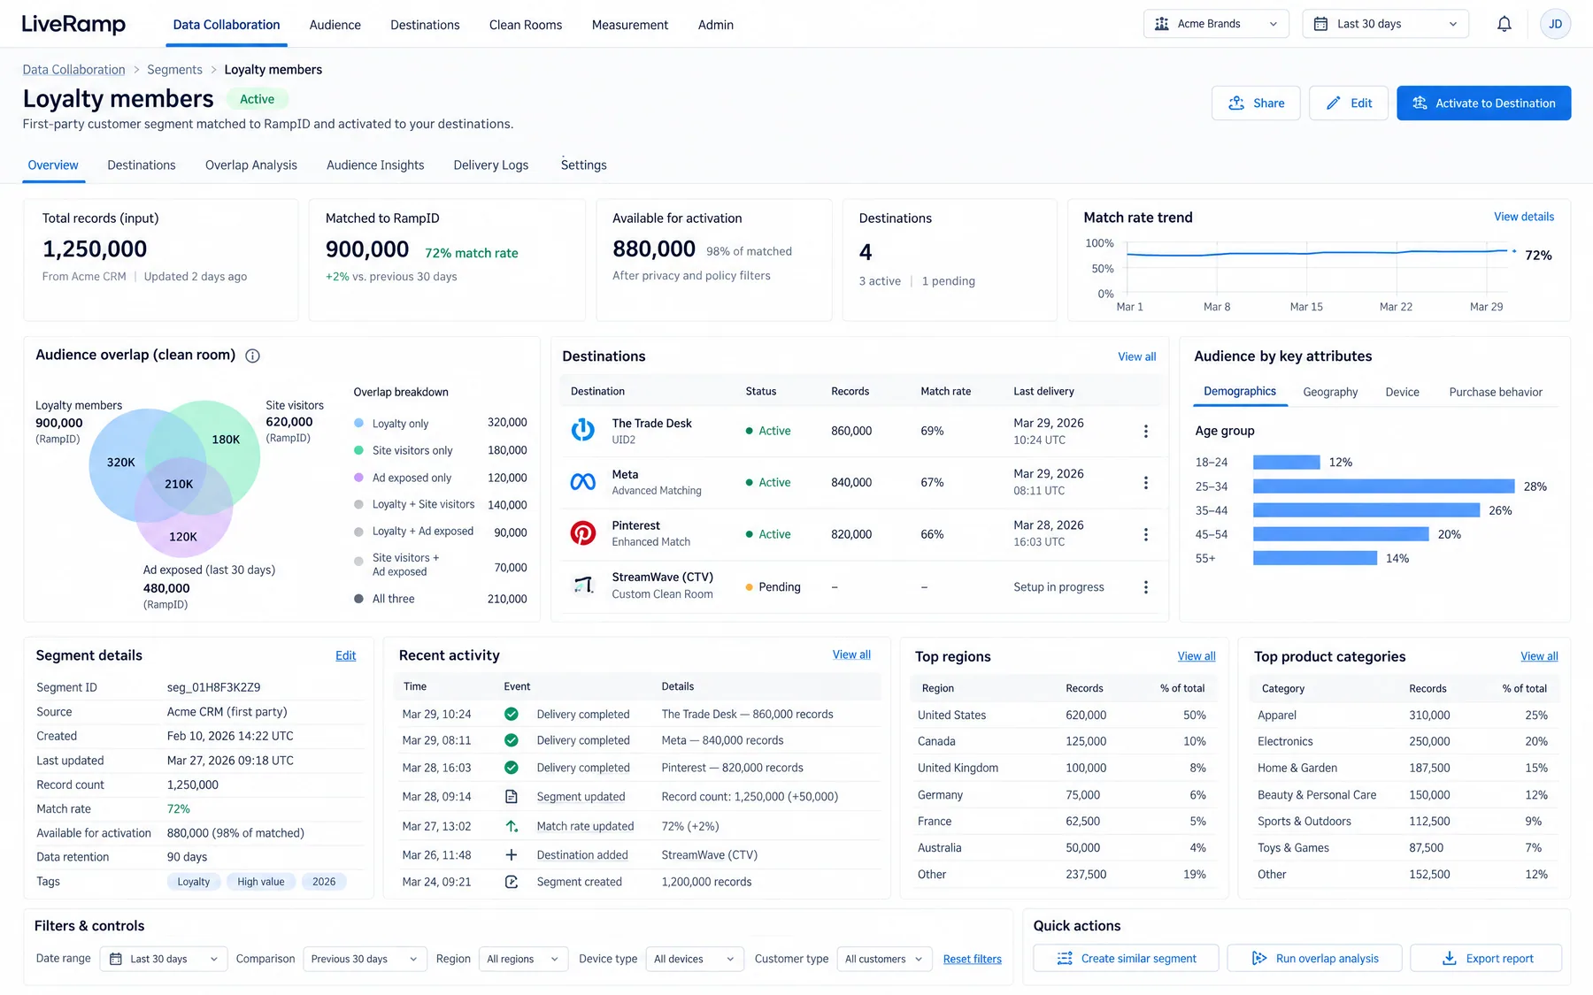Open the kebab menu for the Pinterest row
This screenshot has height=995, width=1593.
[1145, 534]
